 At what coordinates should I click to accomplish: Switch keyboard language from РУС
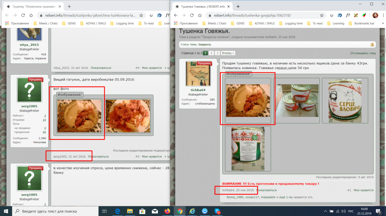pyautogui.click(x=351, y=211)
